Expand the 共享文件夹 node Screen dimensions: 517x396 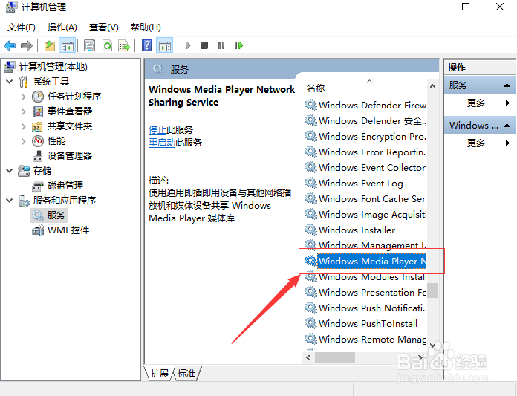pos(23,126)
